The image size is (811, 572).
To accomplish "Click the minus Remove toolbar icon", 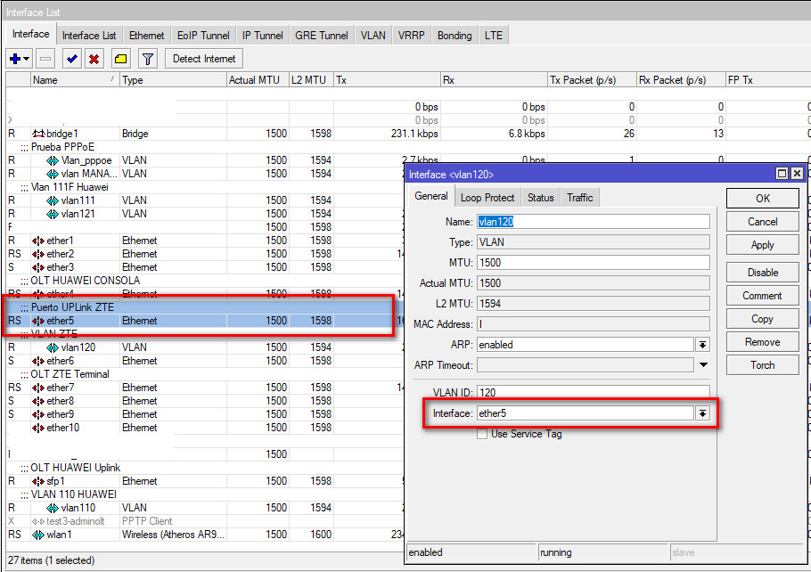I will (x=46, y=59).
